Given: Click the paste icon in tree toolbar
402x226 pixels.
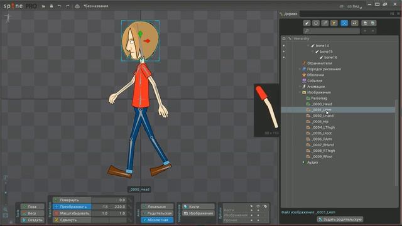Looking at the screenshot, I should pyautogui.click(x=372, y=23).
